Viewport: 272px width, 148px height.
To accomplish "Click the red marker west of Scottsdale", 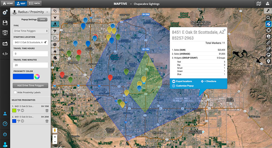I will [110, 77].
